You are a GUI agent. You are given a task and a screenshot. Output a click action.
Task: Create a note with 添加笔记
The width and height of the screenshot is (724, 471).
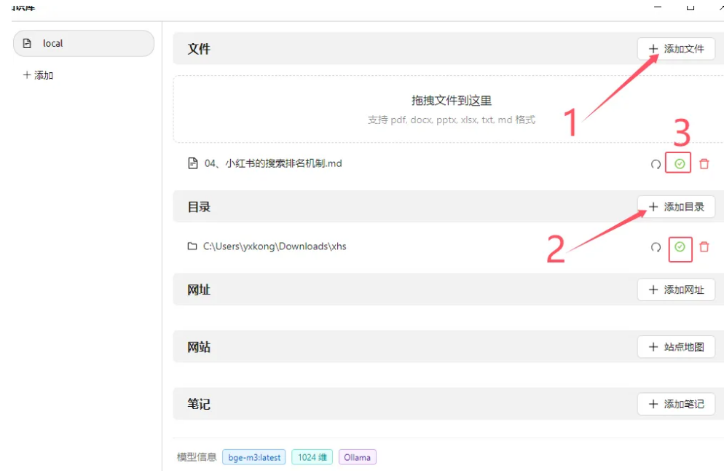click(x=676, y=404)
